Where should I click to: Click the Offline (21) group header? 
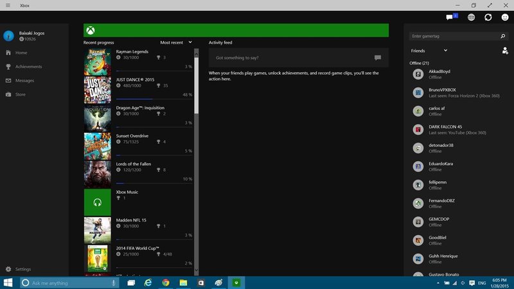419,63
